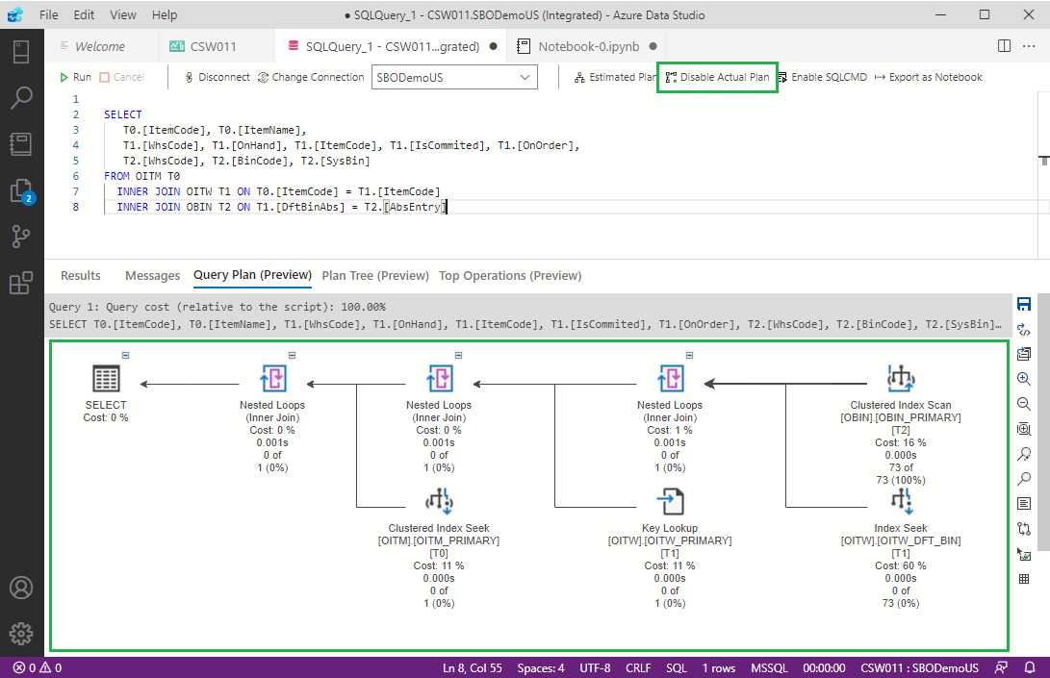Compare execution plans icon
Image resolution: width=1050 pixels, height=678 pixels.
(x=1024, y=529)
